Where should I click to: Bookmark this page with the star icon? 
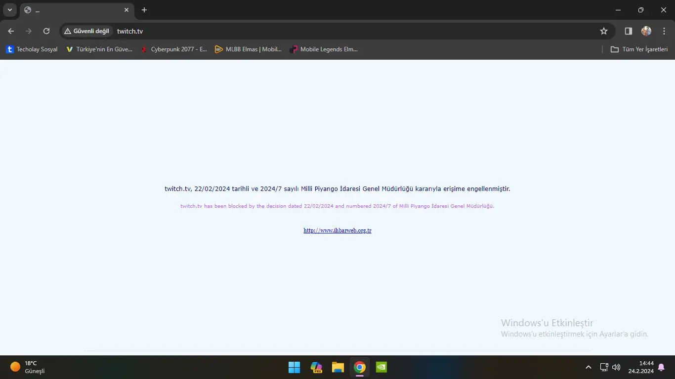coord(604,31)
